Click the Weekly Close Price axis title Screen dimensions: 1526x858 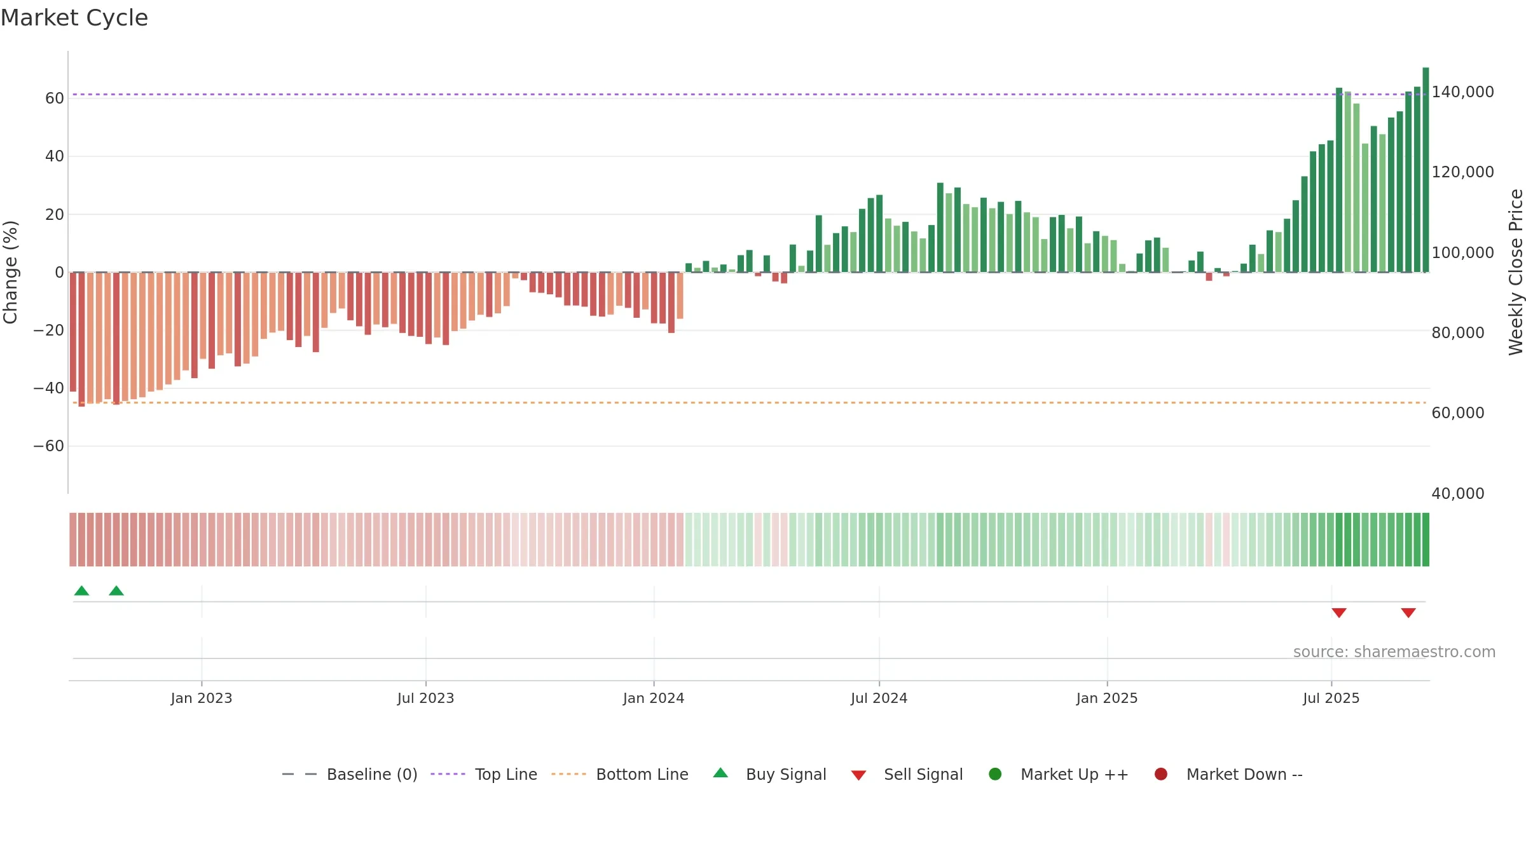pyautogui.click(x=1516, y=272)
